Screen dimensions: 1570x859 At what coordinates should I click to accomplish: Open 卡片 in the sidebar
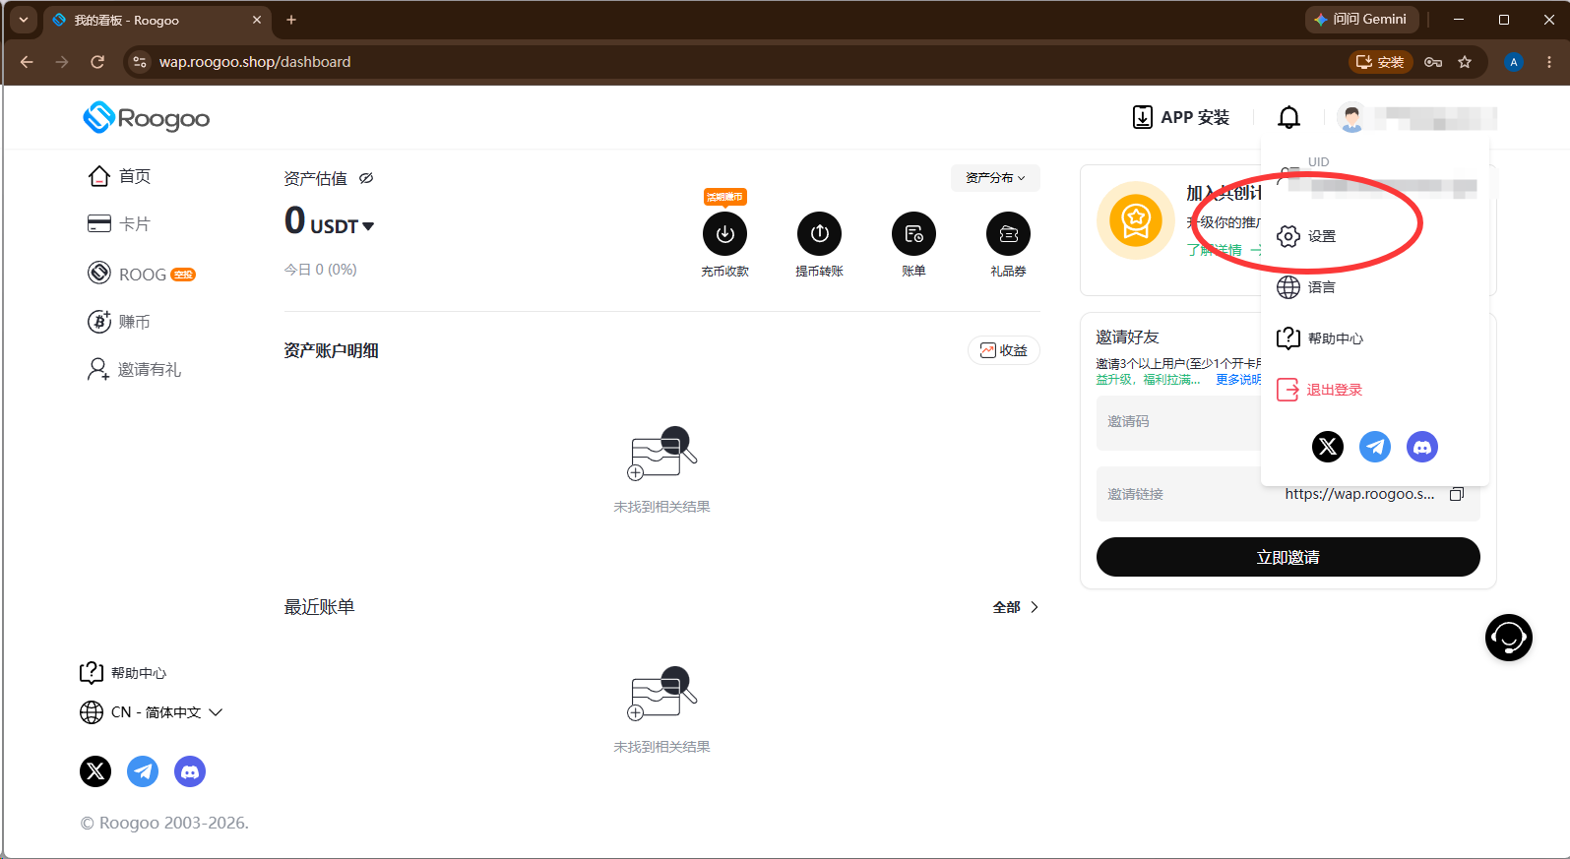pos(119,224)
